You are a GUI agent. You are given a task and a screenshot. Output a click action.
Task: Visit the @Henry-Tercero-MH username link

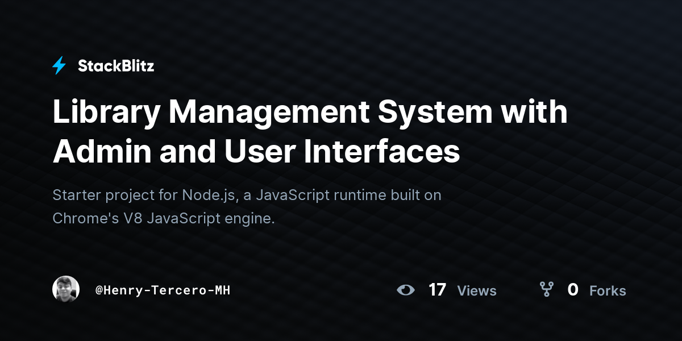pos(163,290)
